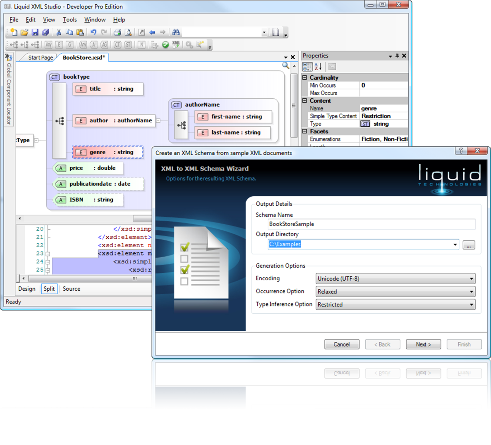Open the Global Component Locator side panel

tap(9, 89)
